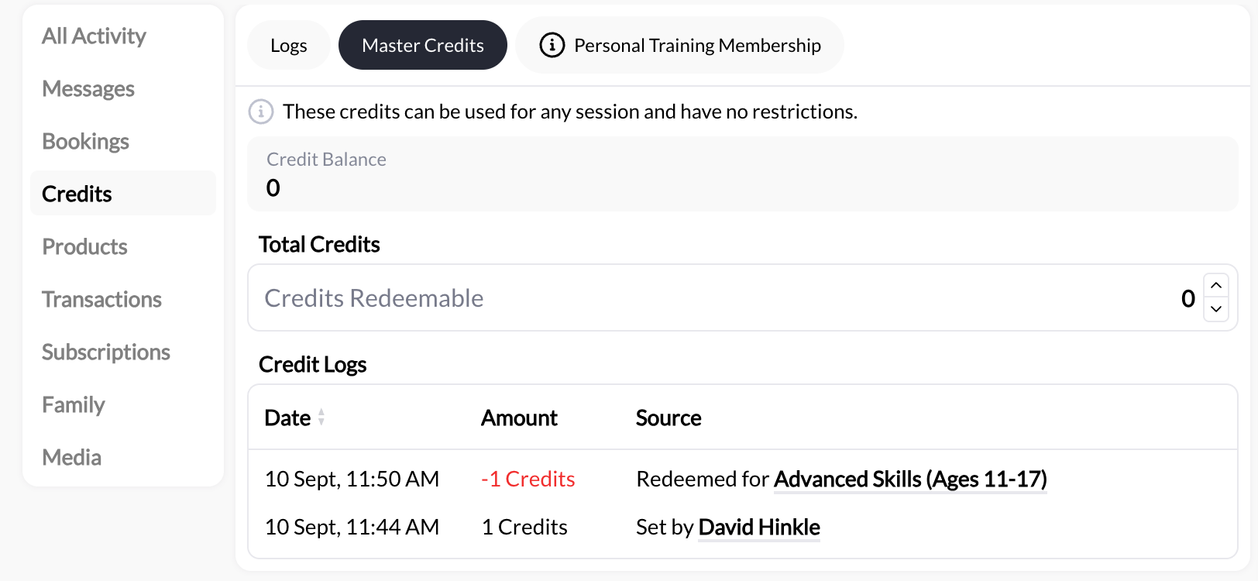This screenshot has height=581, width=1258.
Task: Click the info icon above Credit Balance
Action: [261, 112]
